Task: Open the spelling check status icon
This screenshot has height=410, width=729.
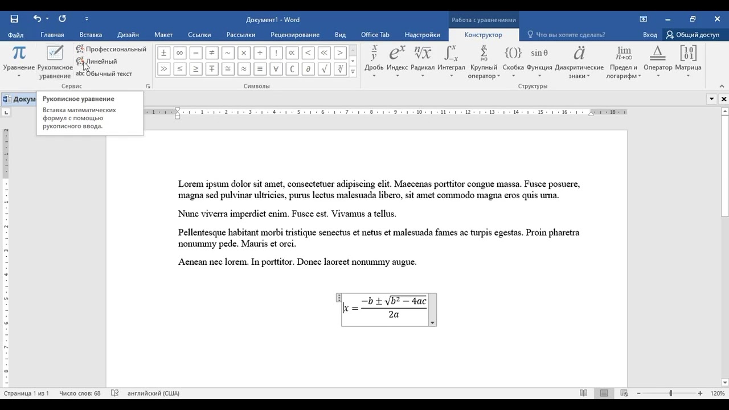Action: click(114, 393)
